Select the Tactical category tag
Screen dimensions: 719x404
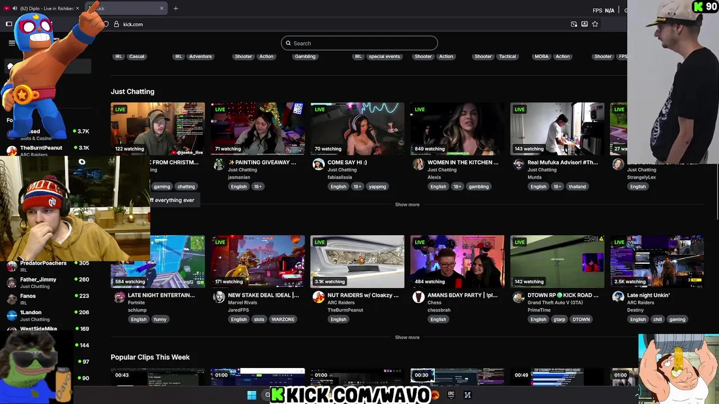pyautogui.click(x=507, y=56)
